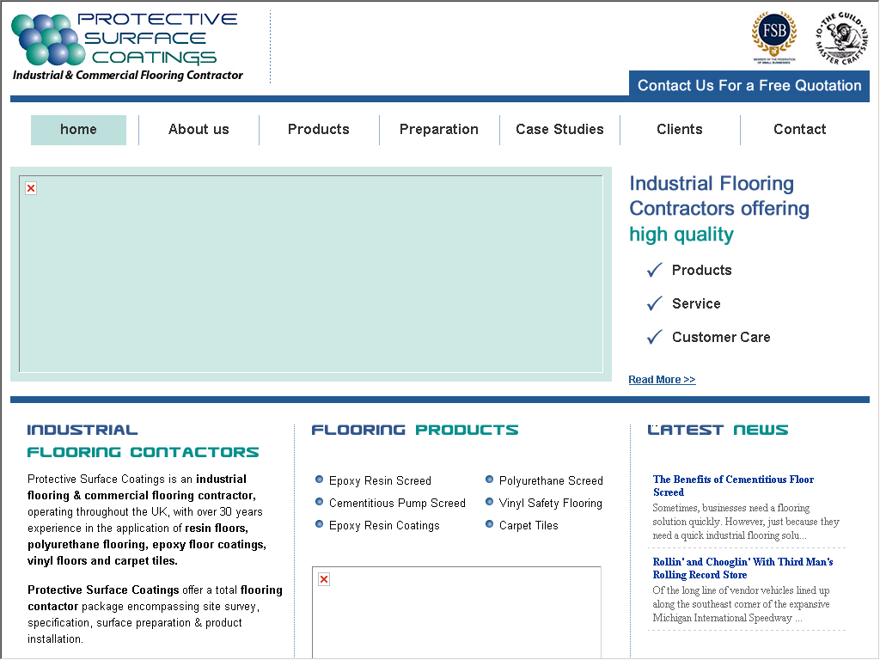Open the Cementitious Pump Screed product link
The image size is (880, 660).
pyautogui.click(x=397, y=504)
